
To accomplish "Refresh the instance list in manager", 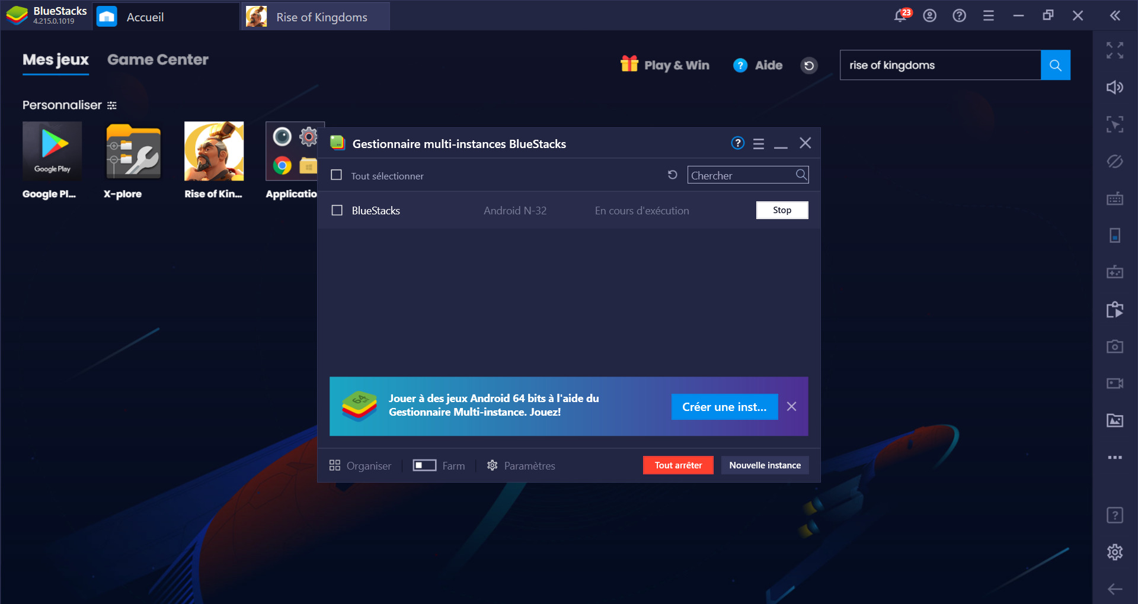I will click(672, 175).
